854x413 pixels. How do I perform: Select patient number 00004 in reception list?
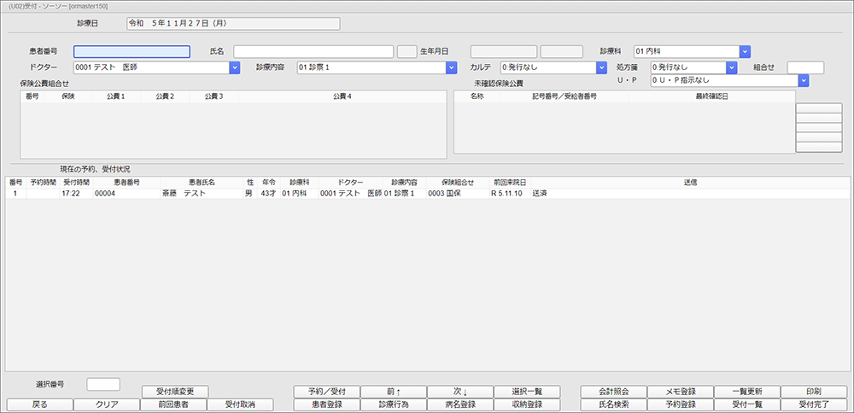pyautogui.click(x=127, y=194)
